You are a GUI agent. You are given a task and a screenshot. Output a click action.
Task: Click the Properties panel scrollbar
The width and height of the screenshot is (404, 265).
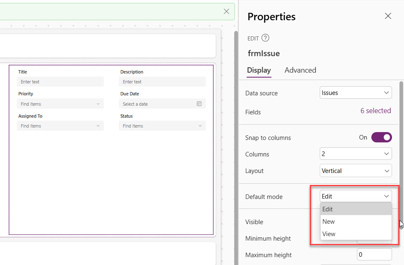[401, 154]
